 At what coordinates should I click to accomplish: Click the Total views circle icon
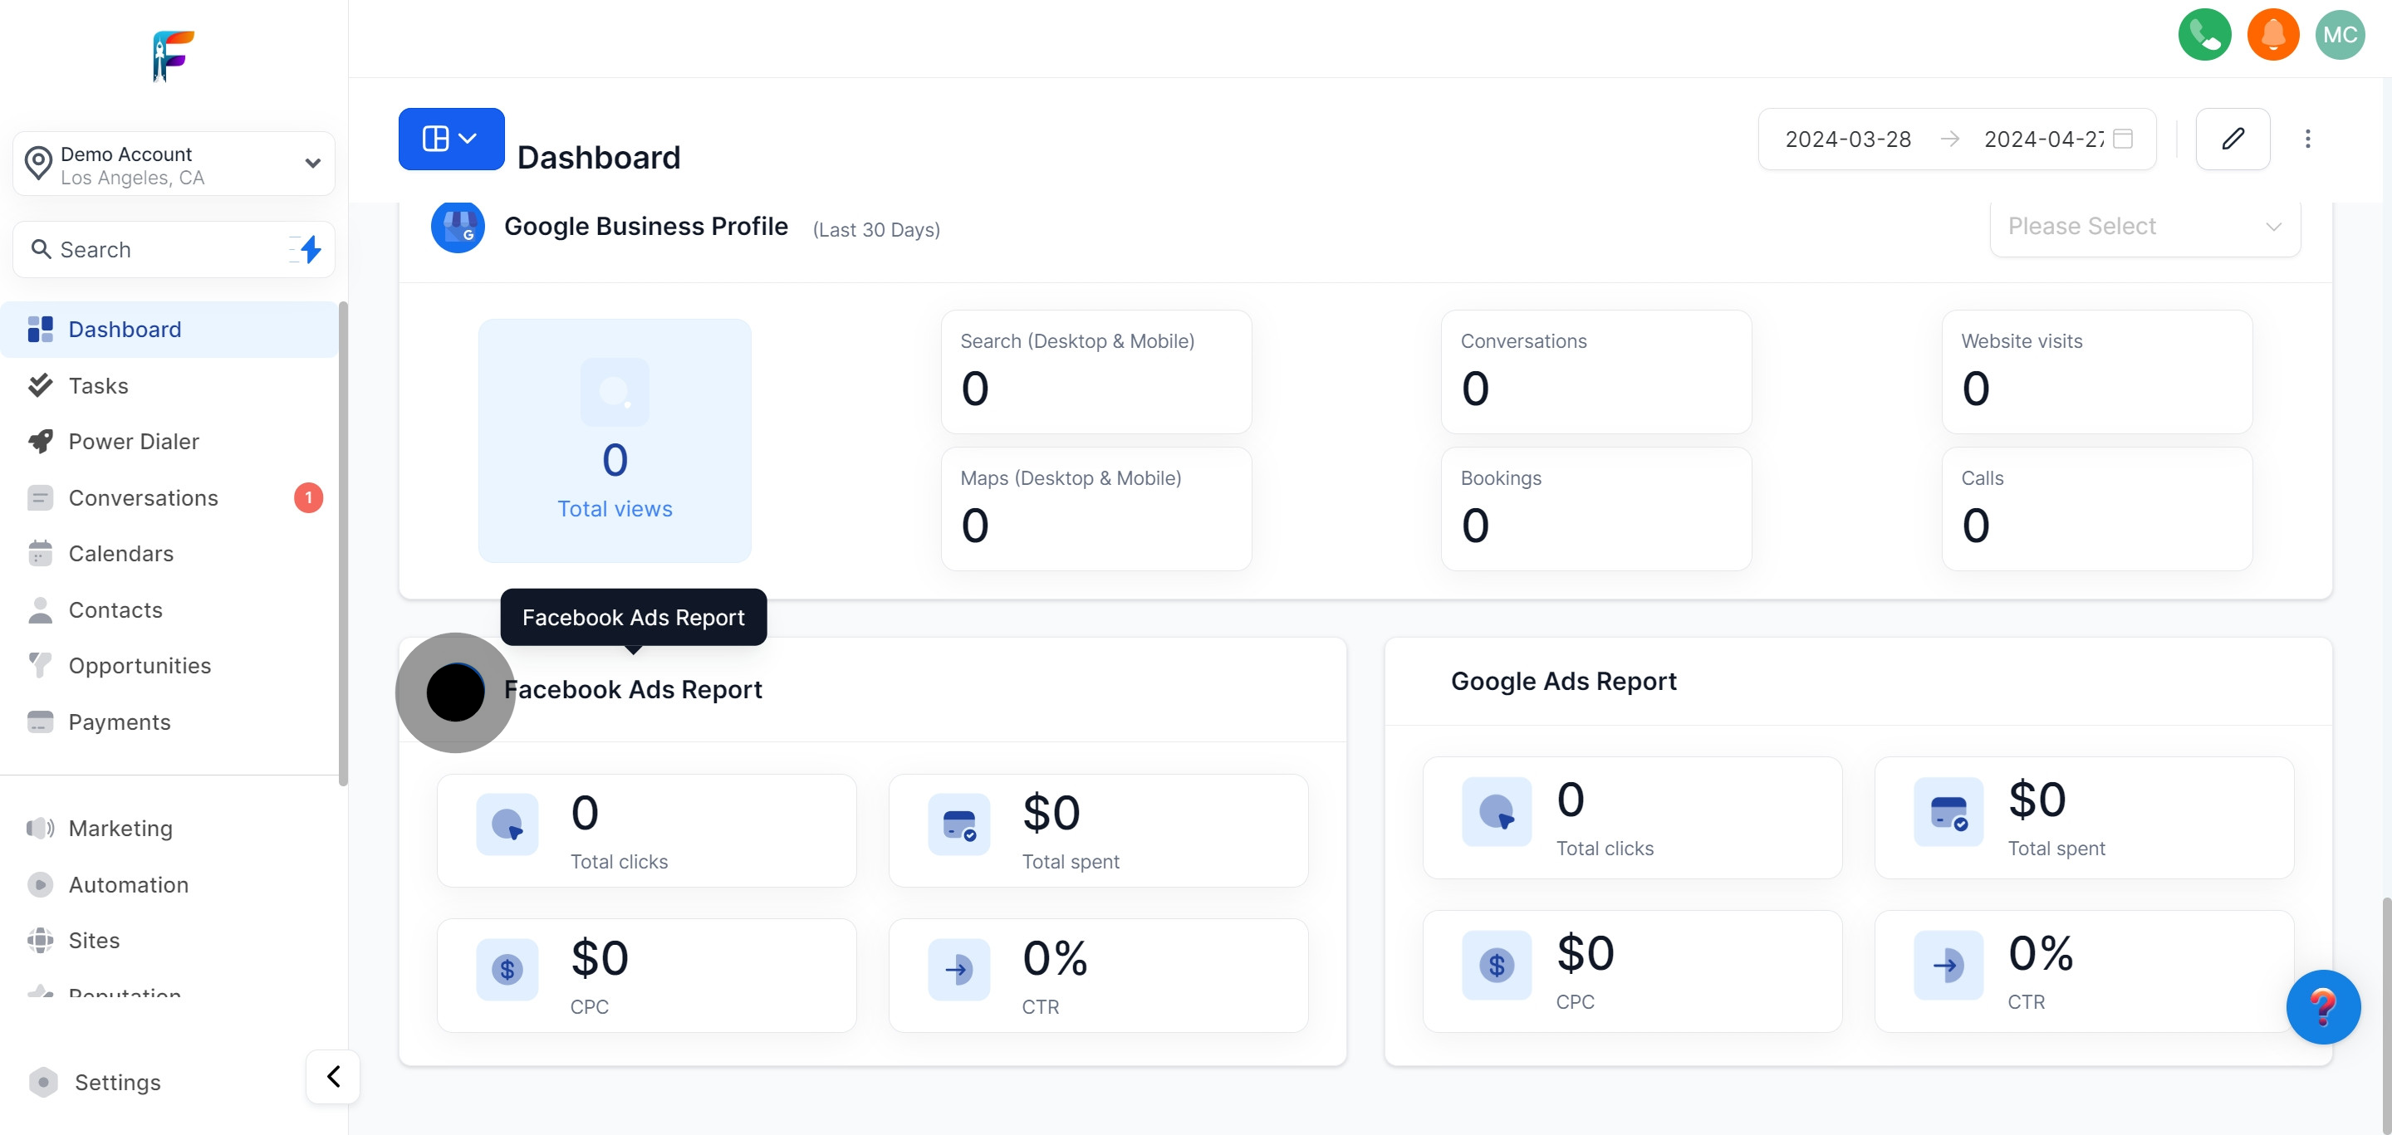[615, 393]
